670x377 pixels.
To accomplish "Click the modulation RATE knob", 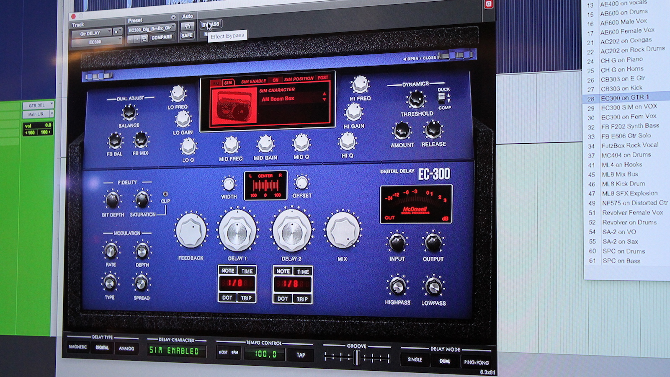I will pos(110,251).
